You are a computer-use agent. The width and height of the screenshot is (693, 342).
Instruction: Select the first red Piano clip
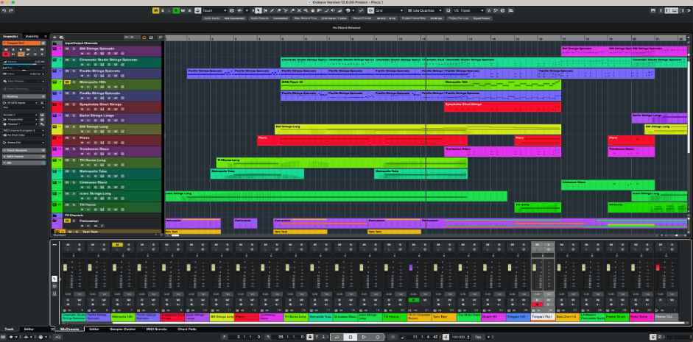(x=362, y=140)
